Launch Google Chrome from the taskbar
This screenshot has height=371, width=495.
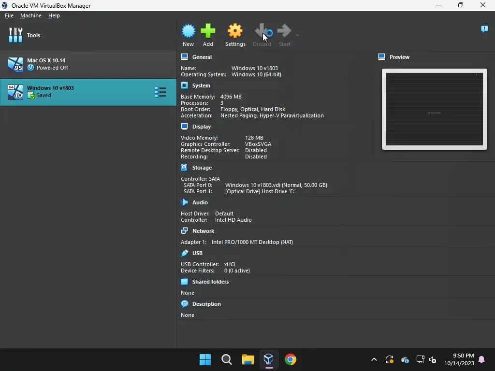click(x=291, y=359)
